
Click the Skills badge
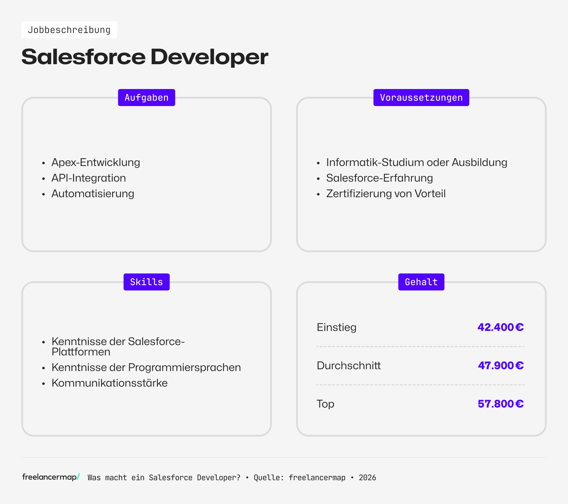146,282
